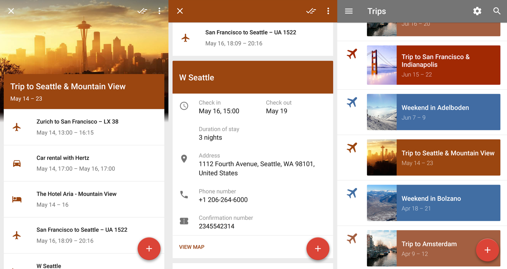Viewport: 507px width, 269px height.
Task: Open overflow menu in W Seattle panel
Action: [328, 11]
